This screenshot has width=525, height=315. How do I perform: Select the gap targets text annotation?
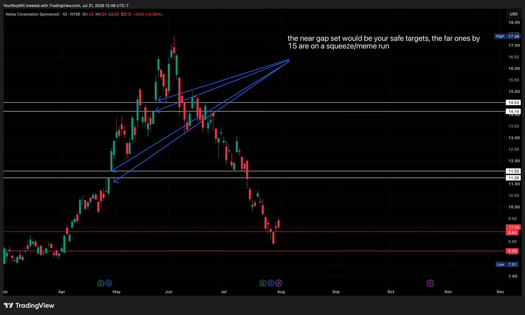[x=384, y=42]
